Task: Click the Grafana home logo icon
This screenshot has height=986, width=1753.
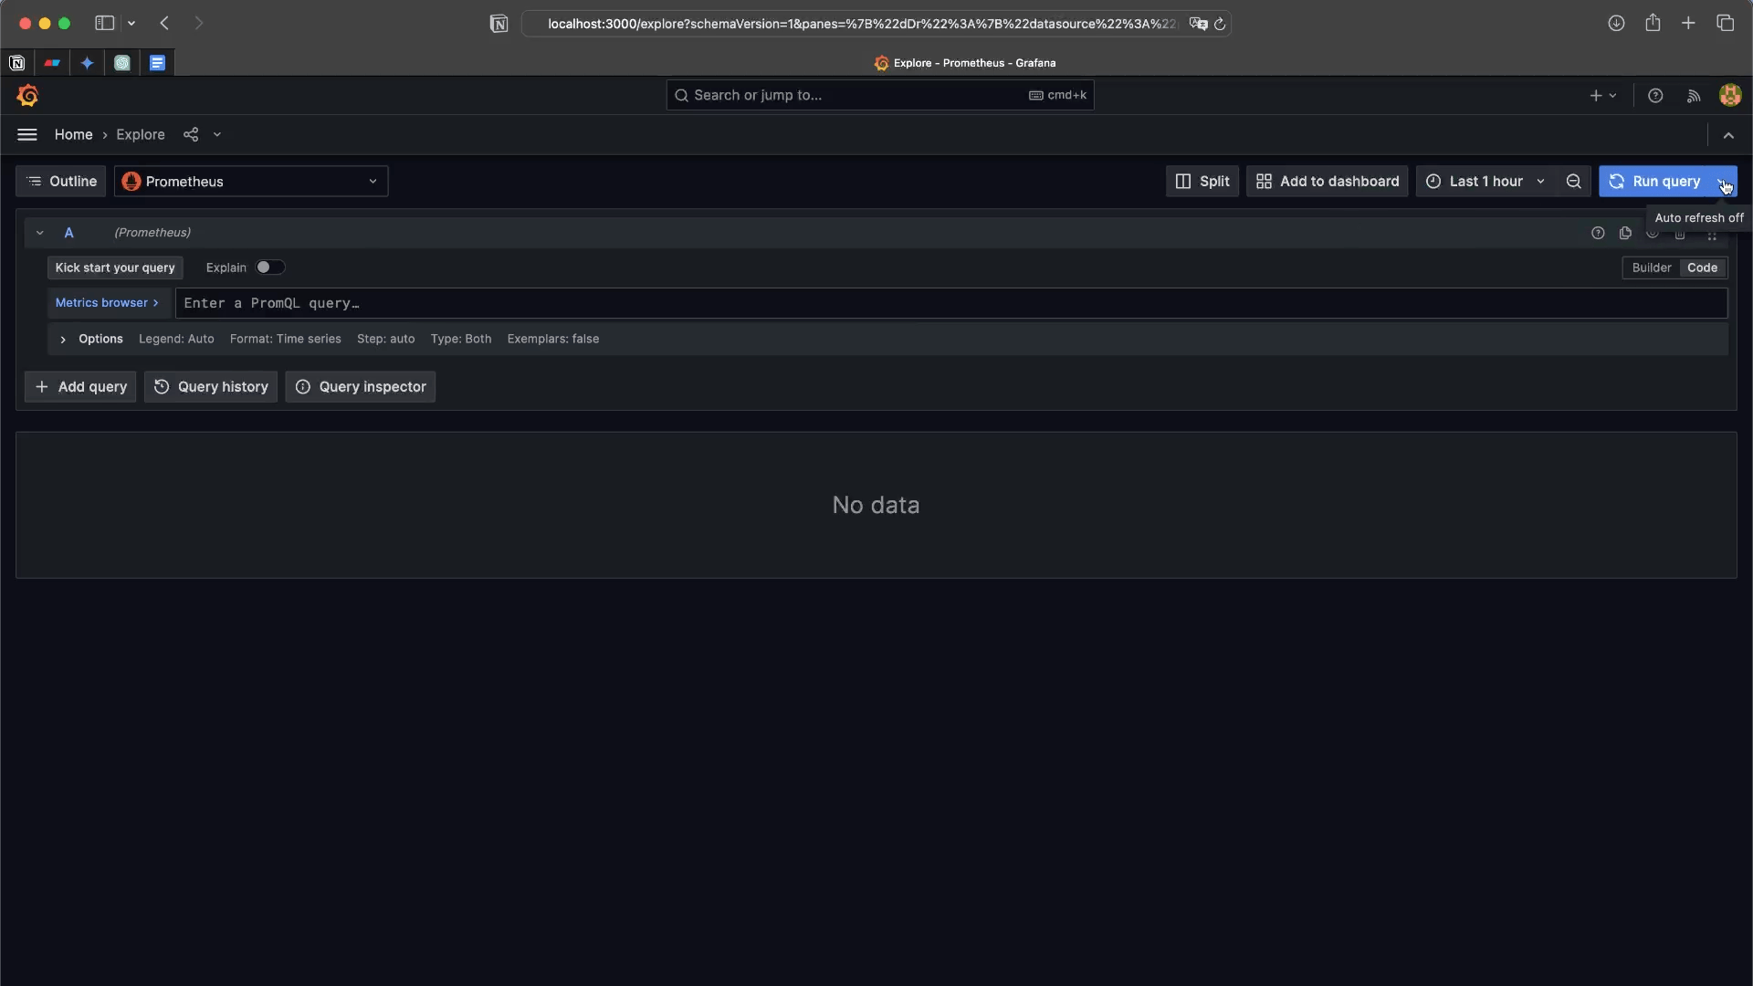Action: tap(26, 95)
